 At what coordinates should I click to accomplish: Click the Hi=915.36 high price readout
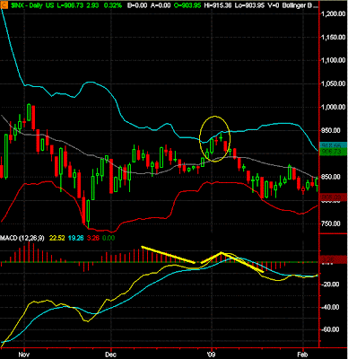click(218, 5)
